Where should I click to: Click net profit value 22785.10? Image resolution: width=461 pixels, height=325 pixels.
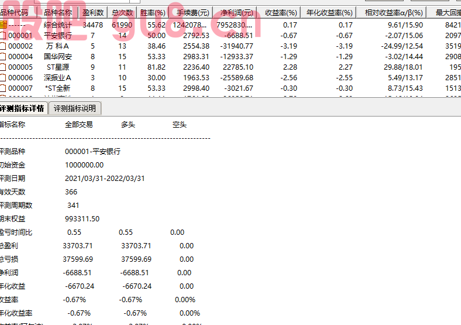[x=238, y=67]
